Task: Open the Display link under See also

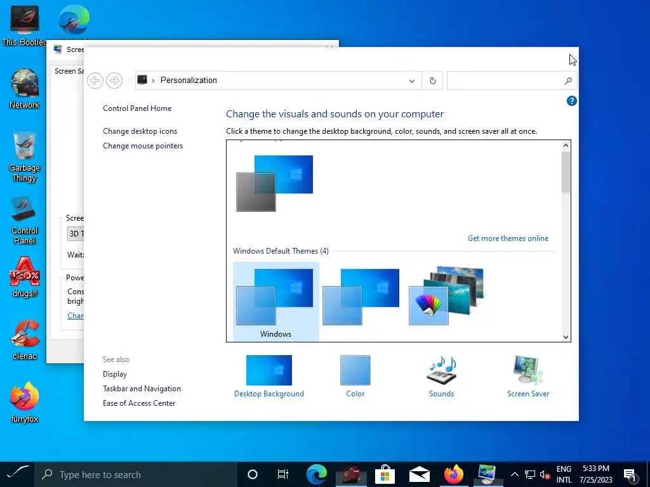Action: pos(115,374)
